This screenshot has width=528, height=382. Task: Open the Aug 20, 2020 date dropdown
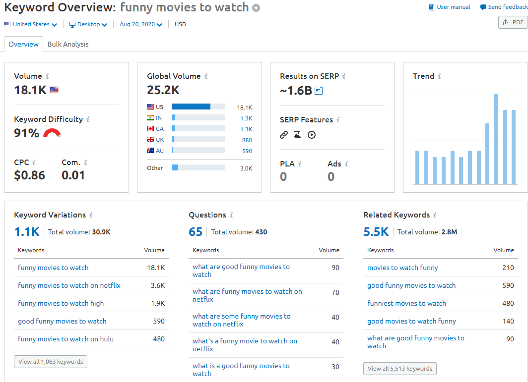click(141, 24)
